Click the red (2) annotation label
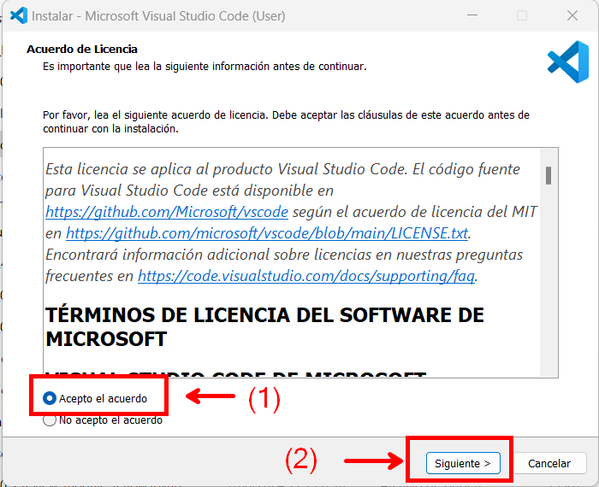This screenshot has height=487, width=599. [x=301, y=460]
